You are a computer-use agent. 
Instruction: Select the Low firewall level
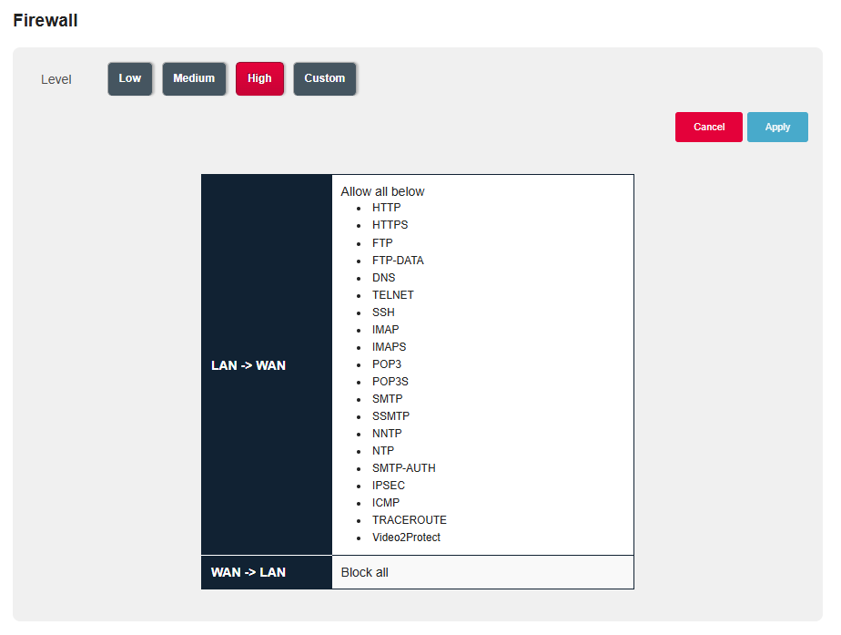[130, 78]
